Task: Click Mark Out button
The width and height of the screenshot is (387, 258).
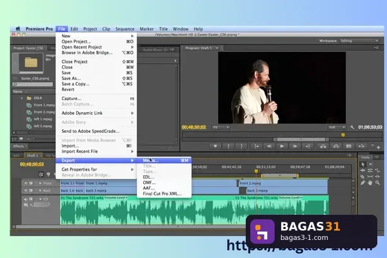Action: (x=242, y=146)
